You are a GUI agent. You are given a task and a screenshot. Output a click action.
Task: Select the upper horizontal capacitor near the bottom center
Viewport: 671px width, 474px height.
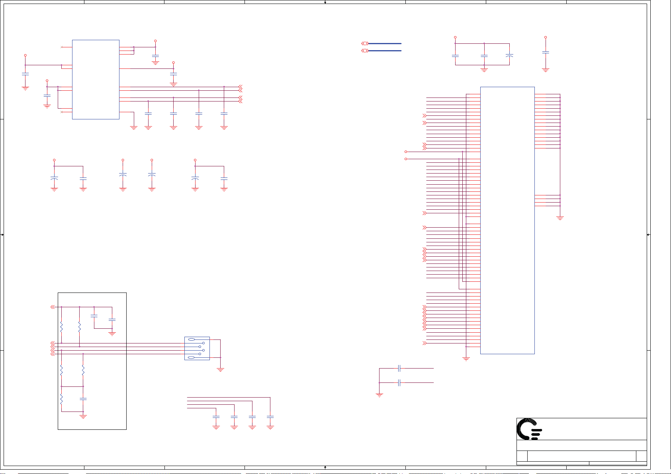click(399, 369)
